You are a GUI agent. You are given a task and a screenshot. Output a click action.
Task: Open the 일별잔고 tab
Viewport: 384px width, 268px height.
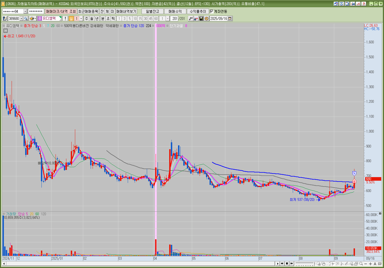coord(153,11)
